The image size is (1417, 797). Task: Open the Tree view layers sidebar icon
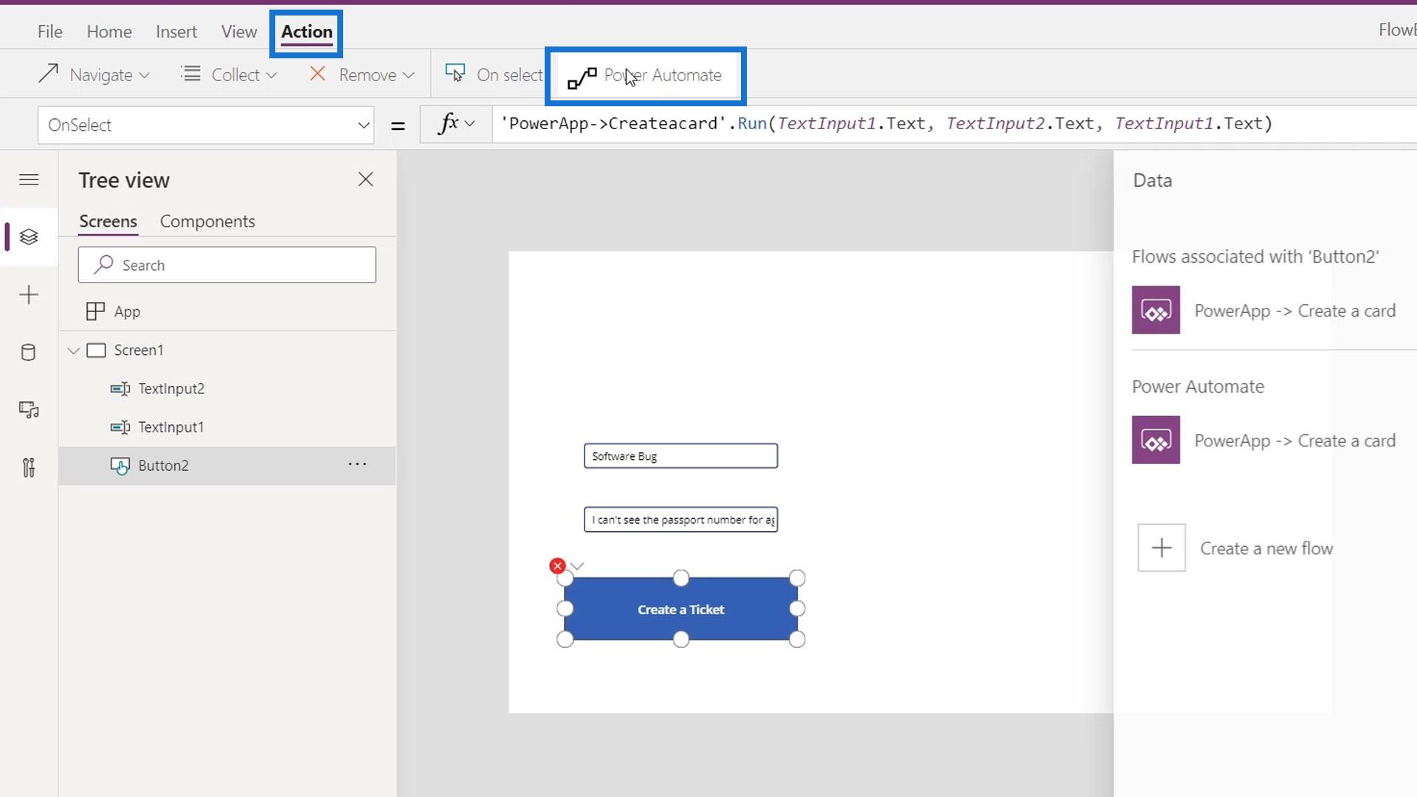tap(29, 237)
